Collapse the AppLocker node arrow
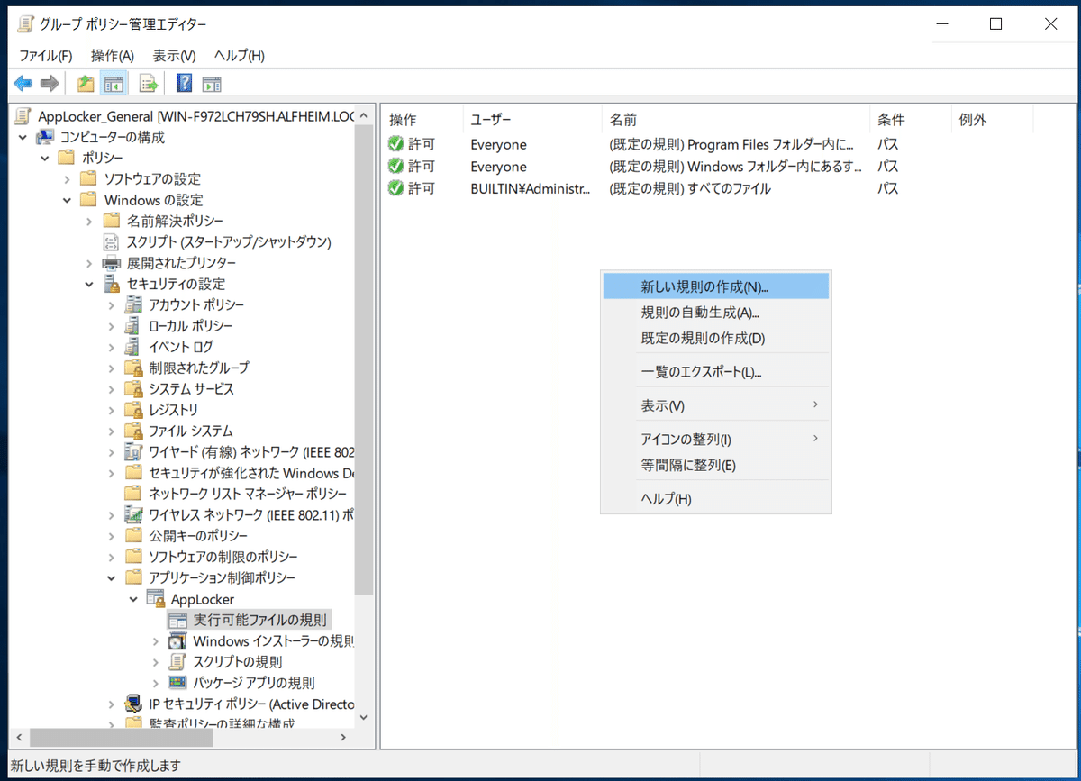The height and width of the screenshot is (781, 1081). (133, 599)
